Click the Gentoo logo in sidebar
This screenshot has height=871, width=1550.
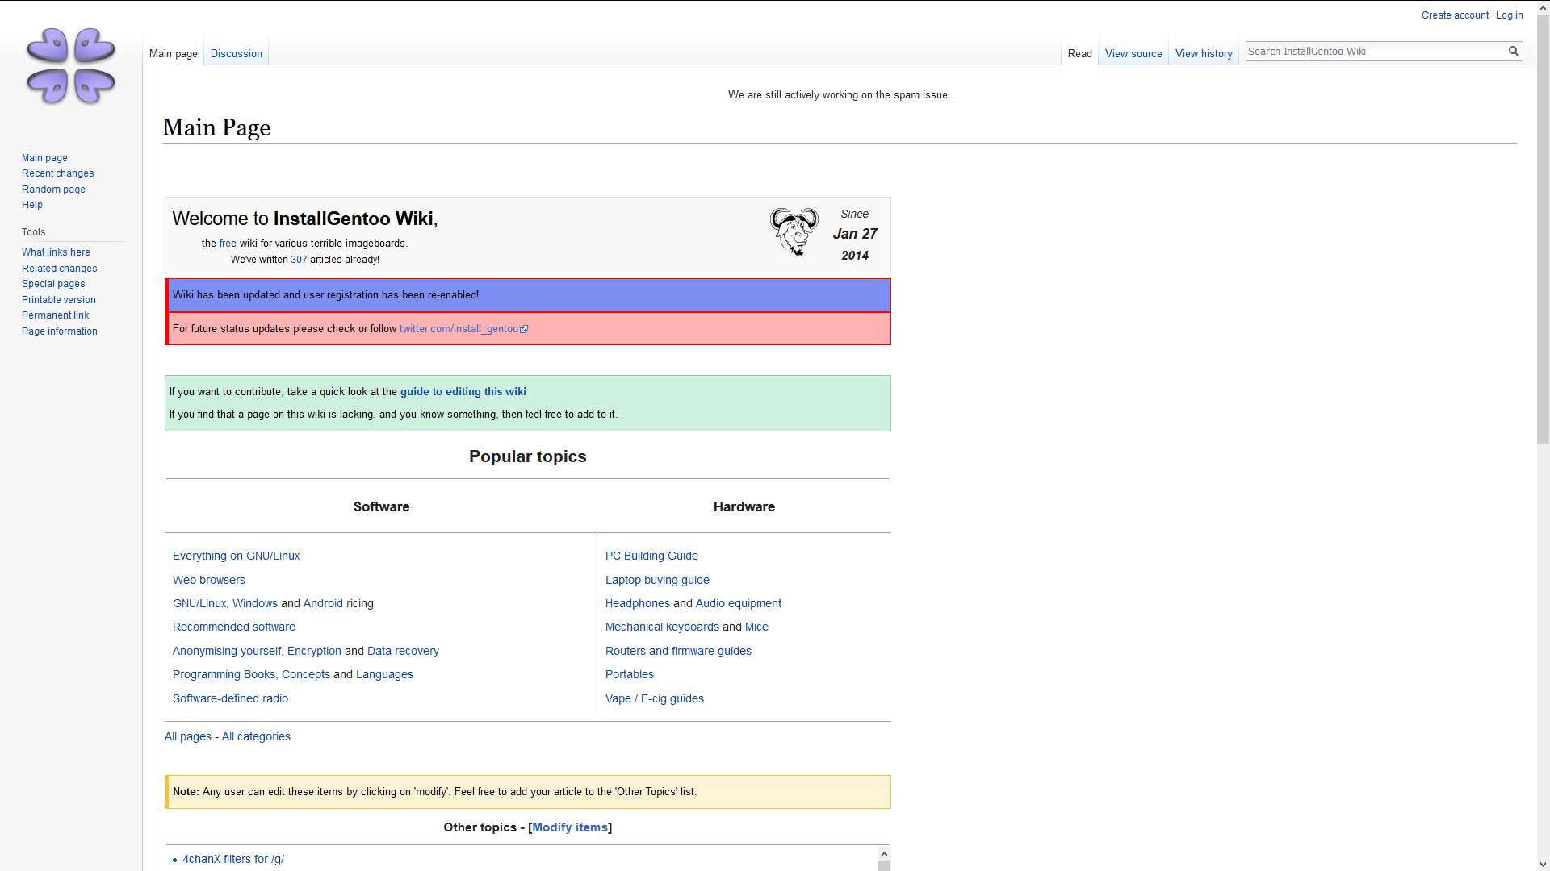click(71, 66)
